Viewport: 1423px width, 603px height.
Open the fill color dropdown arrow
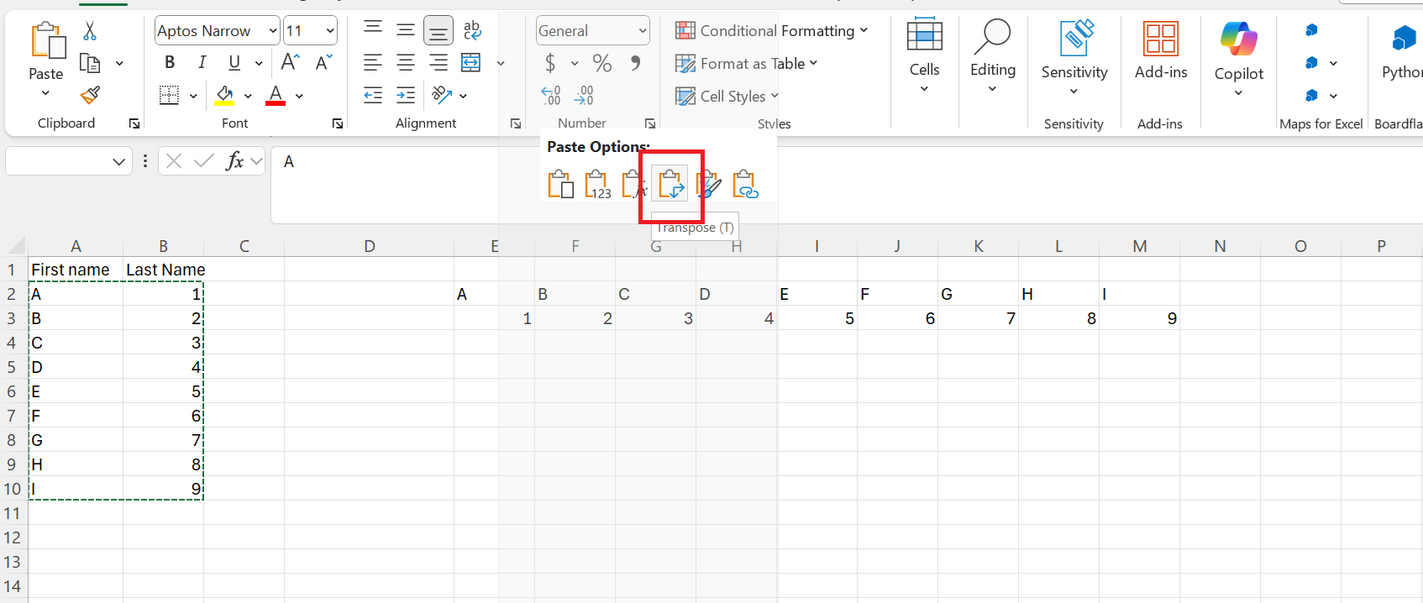pos(248,97)
